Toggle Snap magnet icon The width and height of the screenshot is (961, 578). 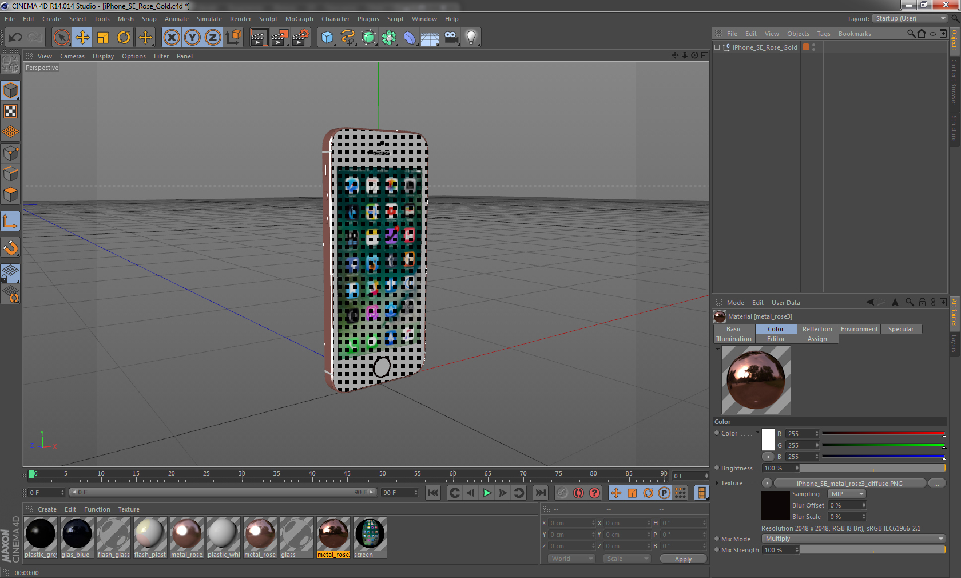[x=10, y=247]
